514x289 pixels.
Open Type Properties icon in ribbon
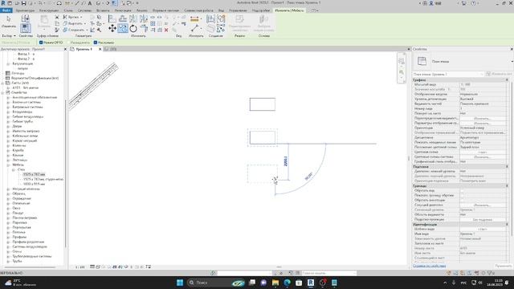click(25, 18)
